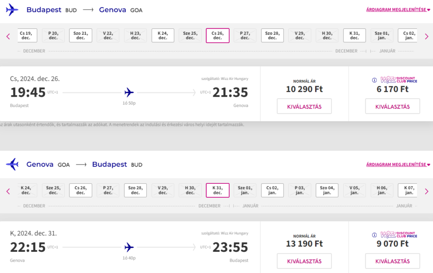
Task: Expand outbound Árdiagram megjelenítése price chart
Action: click(398, 10)
